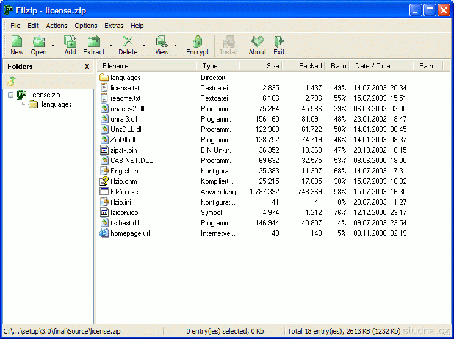Click the up-folder icon in Folders panel
This screenshot has width=454, height=339.
12,81
